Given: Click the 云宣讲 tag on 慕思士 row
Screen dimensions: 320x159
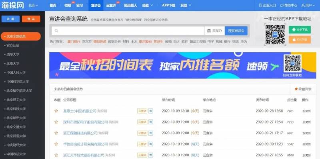Looking at the screenshot, I should point(142,111).
